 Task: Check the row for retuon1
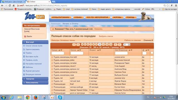coord(152,66)
